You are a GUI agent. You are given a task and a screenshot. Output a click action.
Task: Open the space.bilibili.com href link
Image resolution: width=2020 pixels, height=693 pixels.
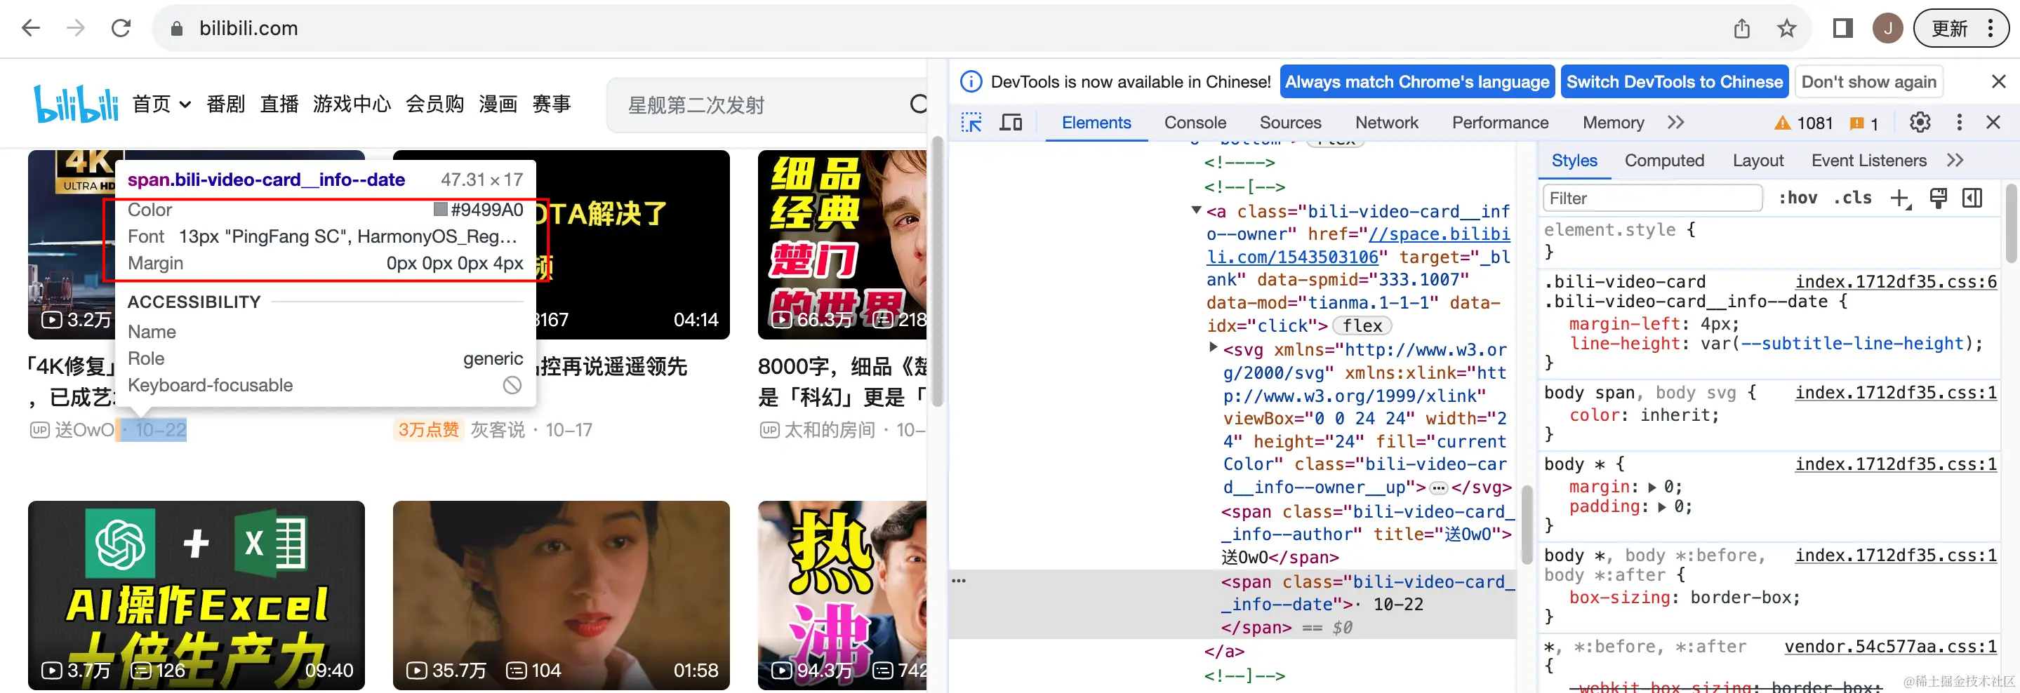pyautogui.click(x=1358, y=245)
